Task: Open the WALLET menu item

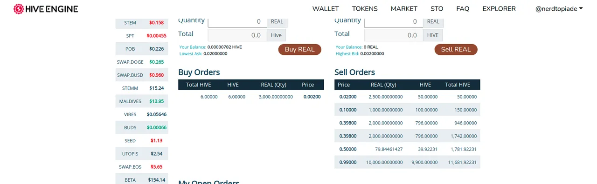Action: 326,9
